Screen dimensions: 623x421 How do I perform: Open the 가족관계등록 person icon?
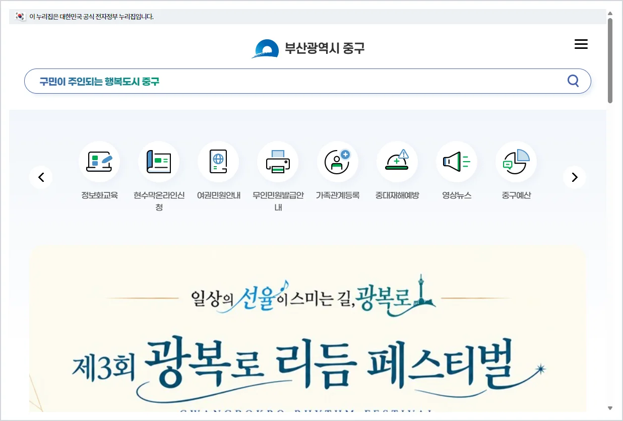[338, 162]
